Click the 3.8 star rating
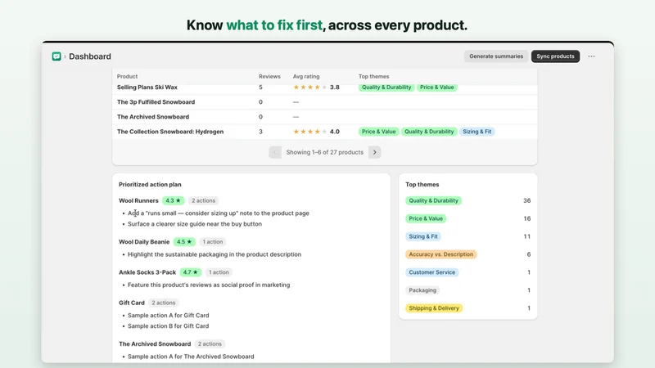This screenshot has width=655, height=368. pos(316,88)
